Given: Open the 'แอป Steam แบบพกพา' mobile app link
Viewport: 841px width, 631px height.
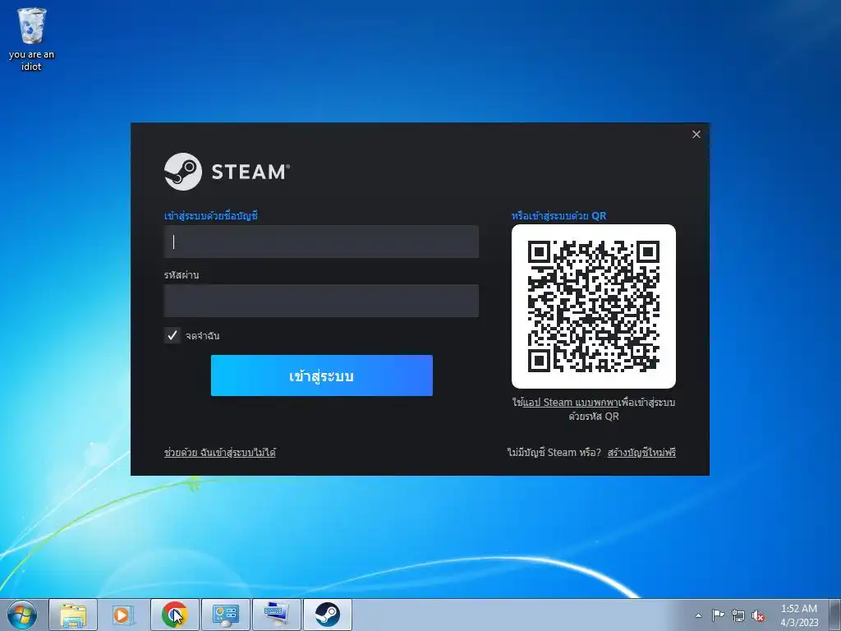Looking at the screenshot, I should (570, 403).
